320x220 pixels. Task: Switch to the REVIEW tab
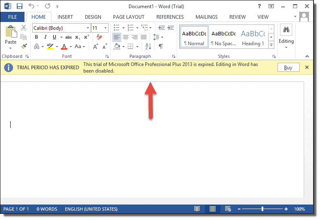(x=238, y=17)
